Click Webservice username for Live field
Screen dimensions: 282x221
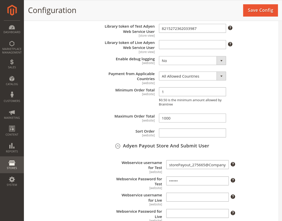click(x=197, y=197)
